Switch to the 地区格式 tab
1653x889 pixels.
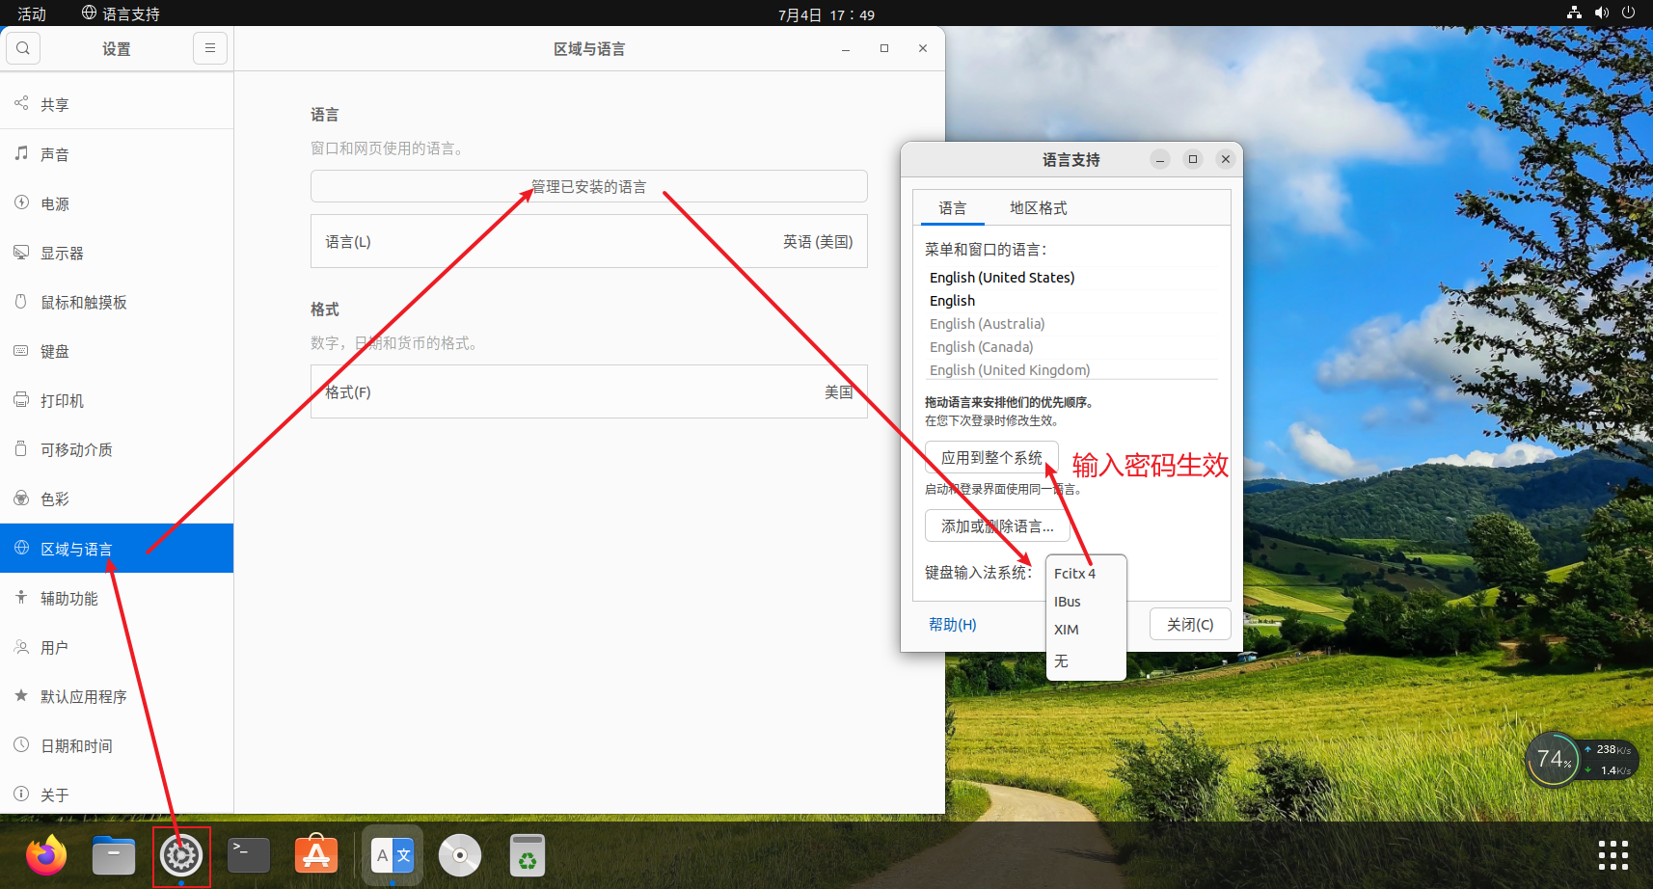pos(1038,208)
